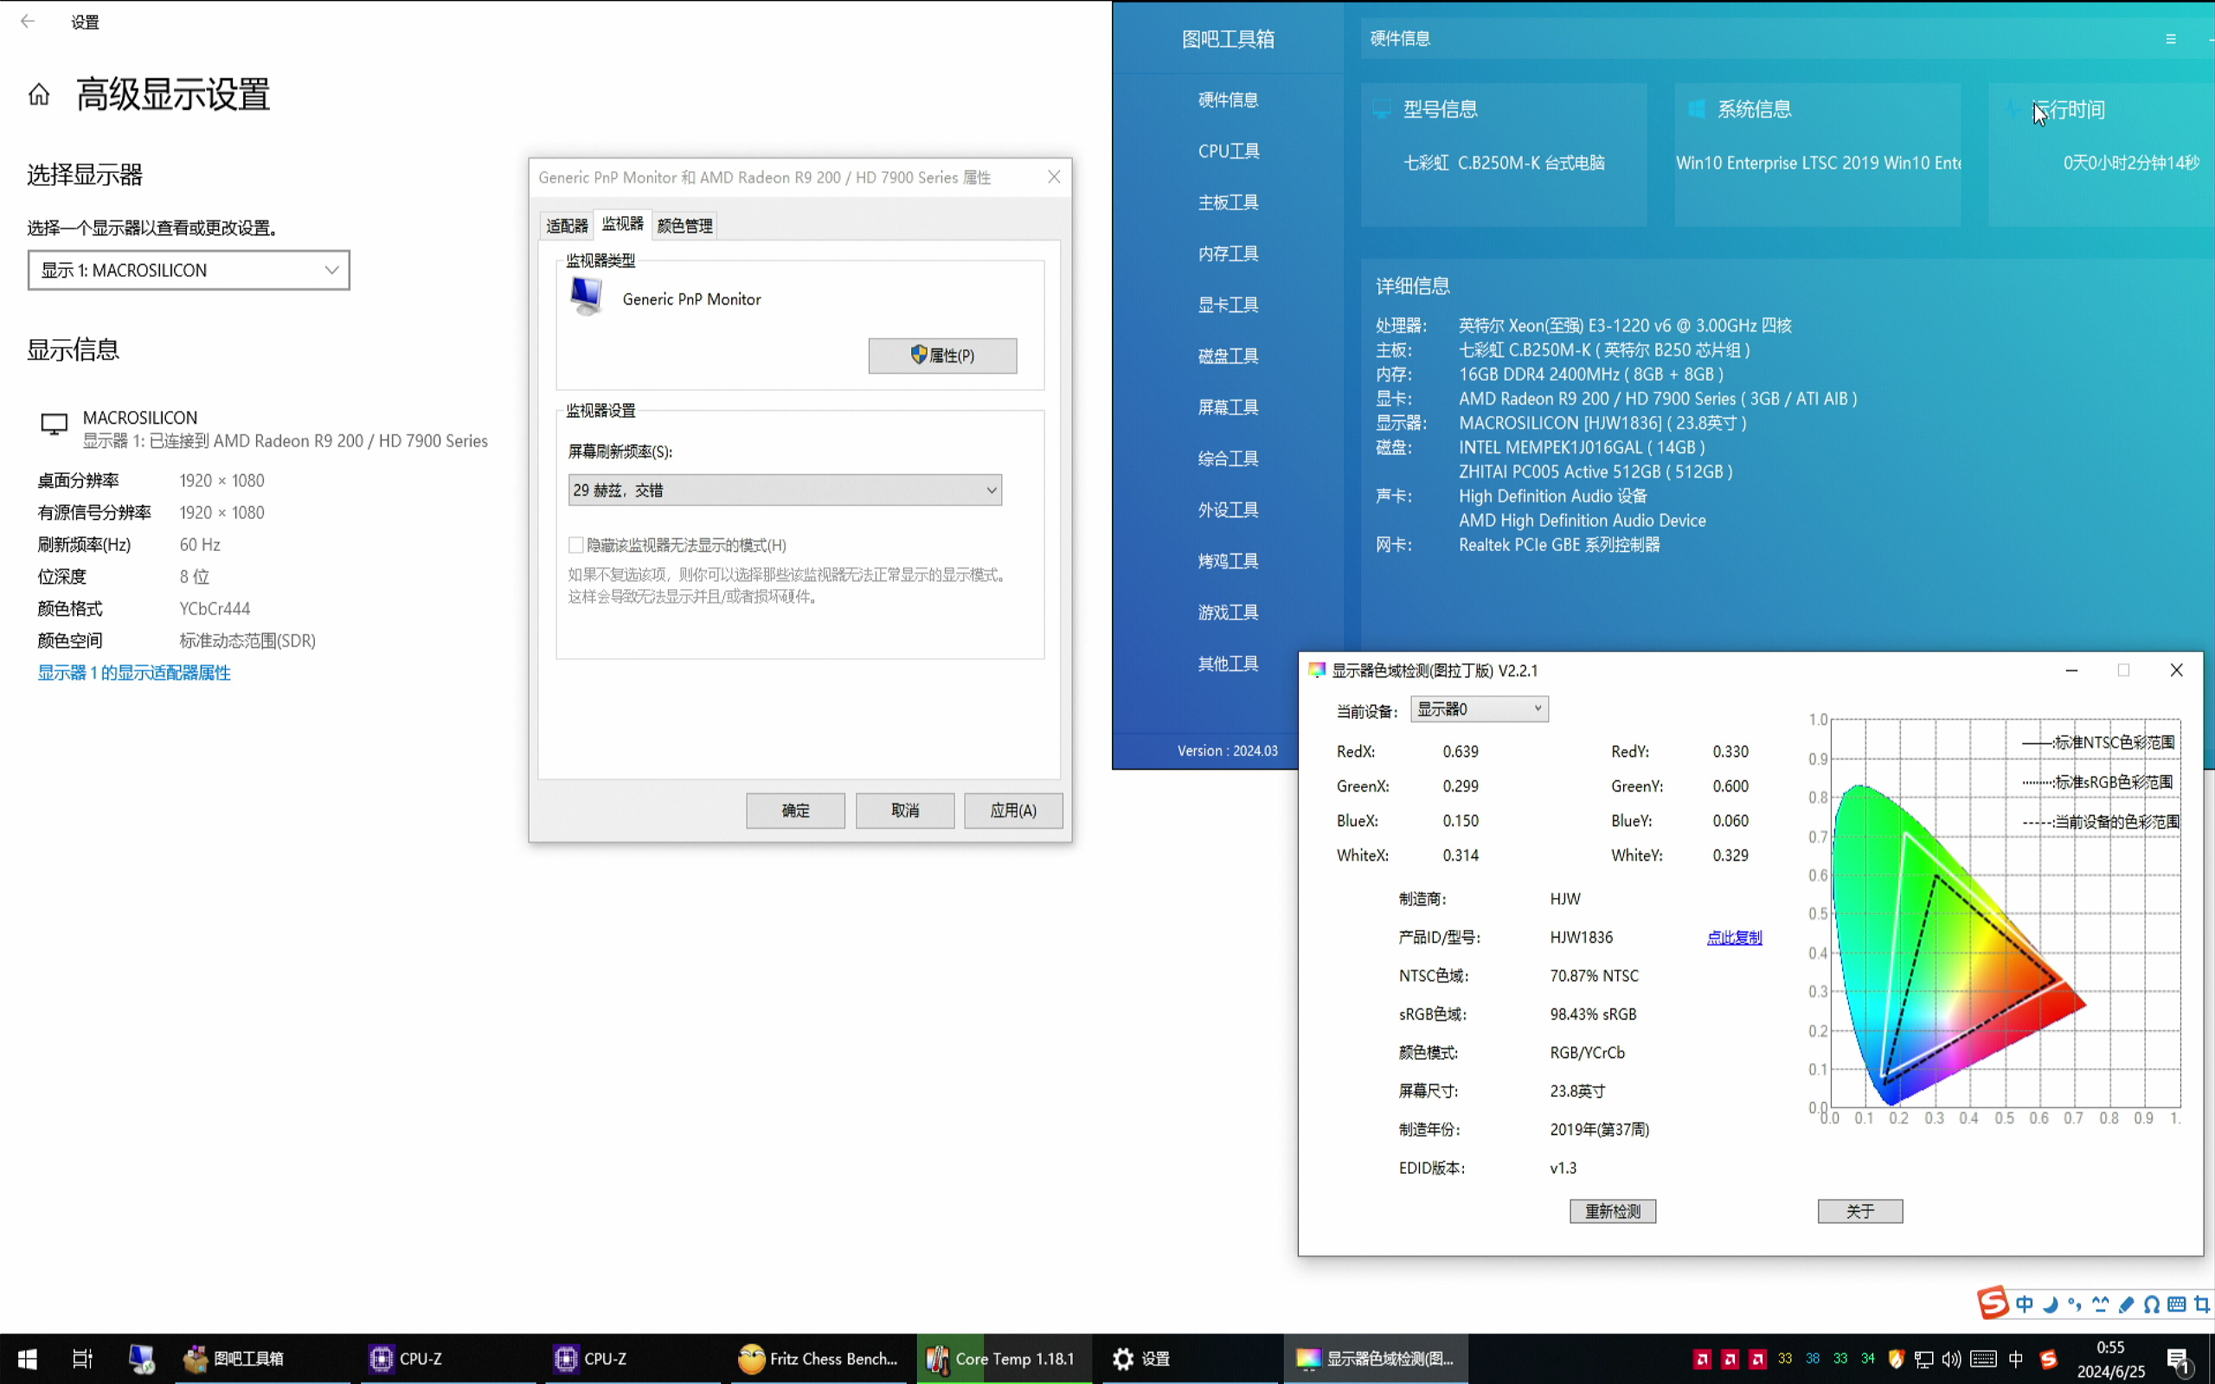Open 综合工具 in the sidebar
Screen dimensions: 2215x1384
pyautogui.click(x=1229, y=458)
